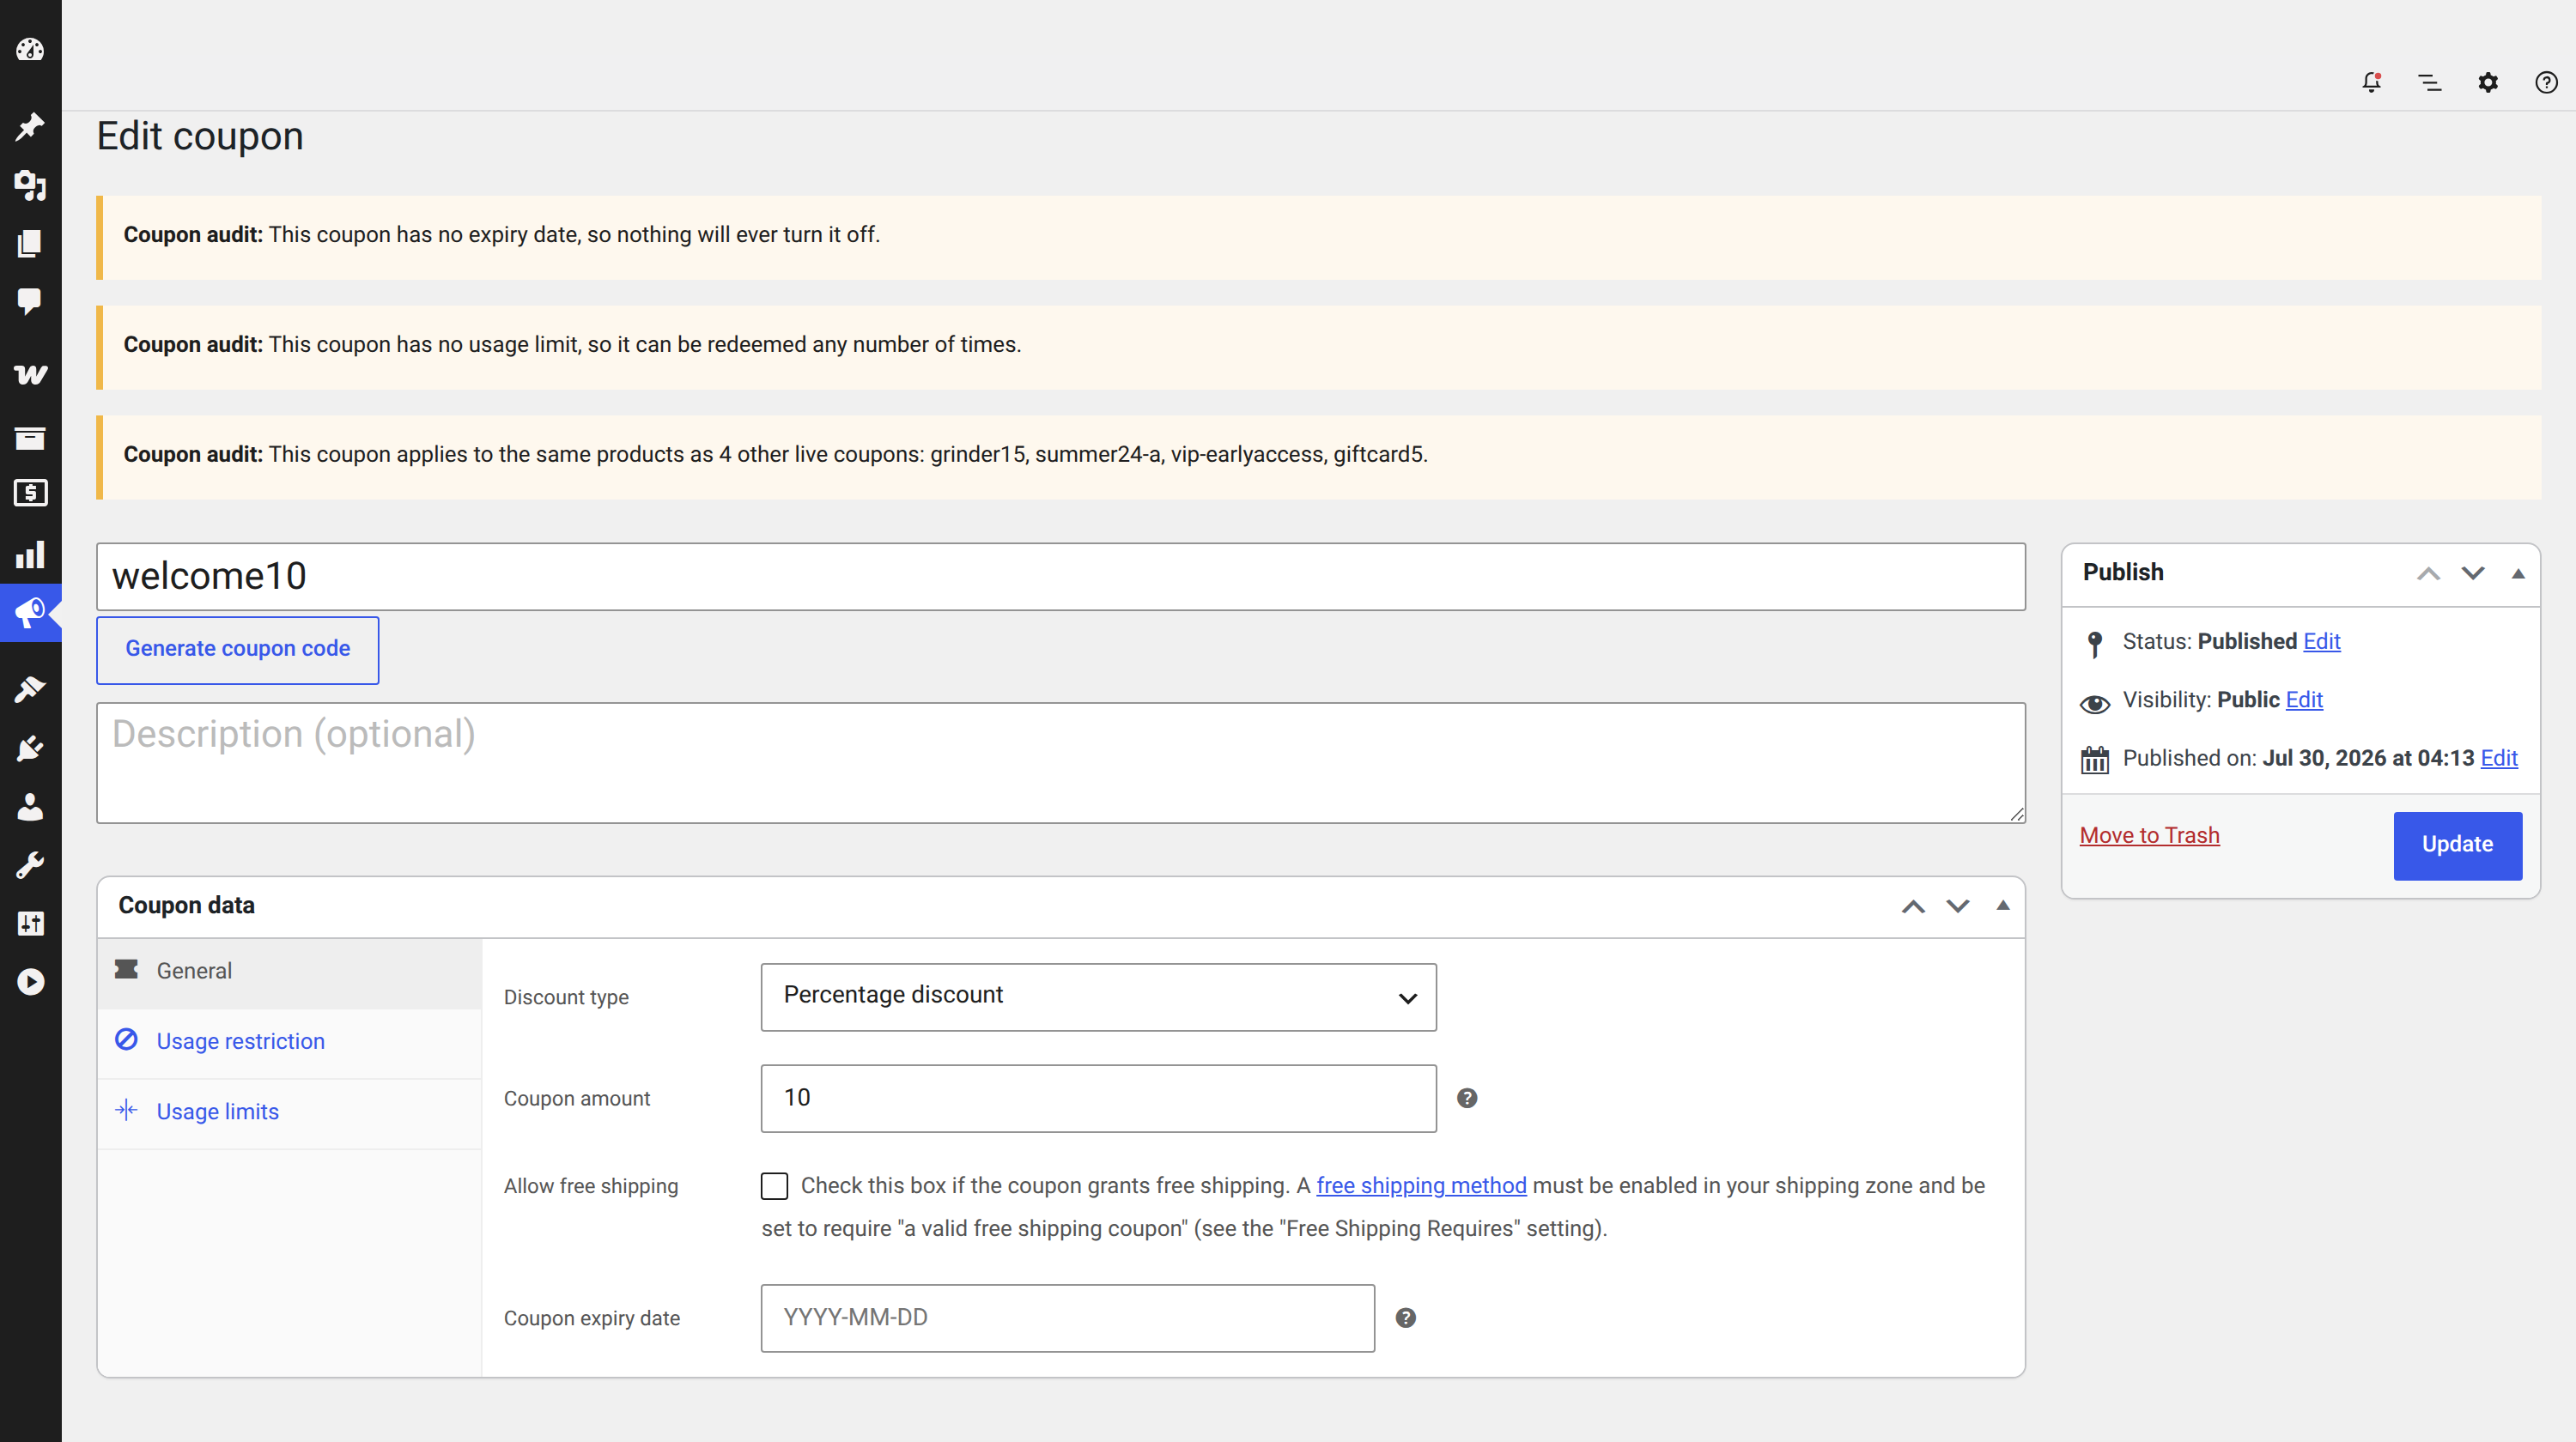The height and width of the screenshot is (1442, 2576).
Task: Open the Users sidebar icon
Action: pyautogui.click(x=30, y=807)
